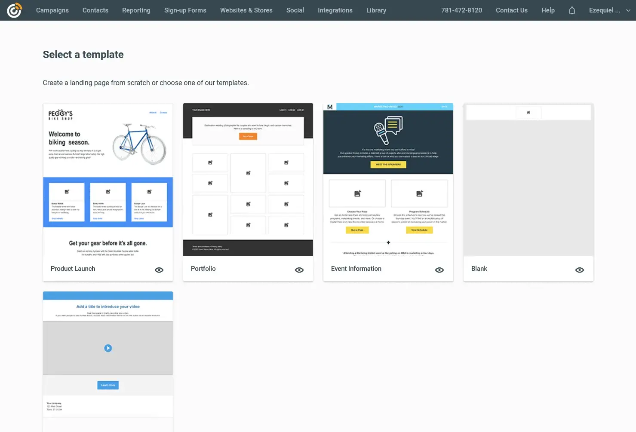This screenshot has width=636, height=432.
Task: Open Help
Action: (x=547, y=10)
